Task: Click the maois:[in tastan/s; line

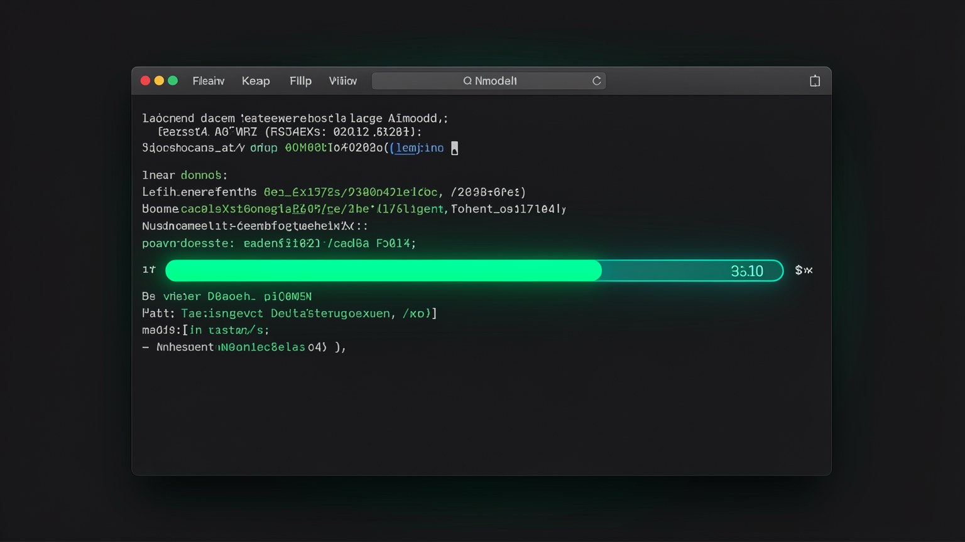Action: [205, 330]
